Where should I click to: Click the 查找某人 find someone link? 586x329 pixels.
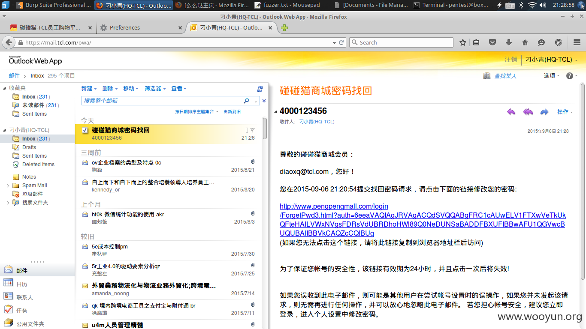(505, 76)
